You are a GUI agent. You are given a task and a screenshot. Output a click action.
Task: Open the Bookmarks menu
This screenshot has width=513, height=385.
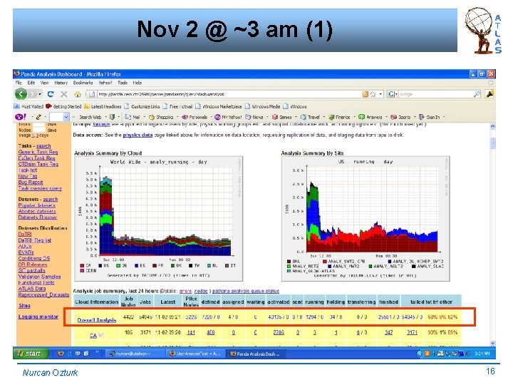83,83
